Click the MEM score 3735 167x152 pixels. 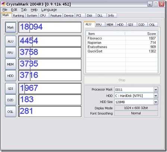29,64
